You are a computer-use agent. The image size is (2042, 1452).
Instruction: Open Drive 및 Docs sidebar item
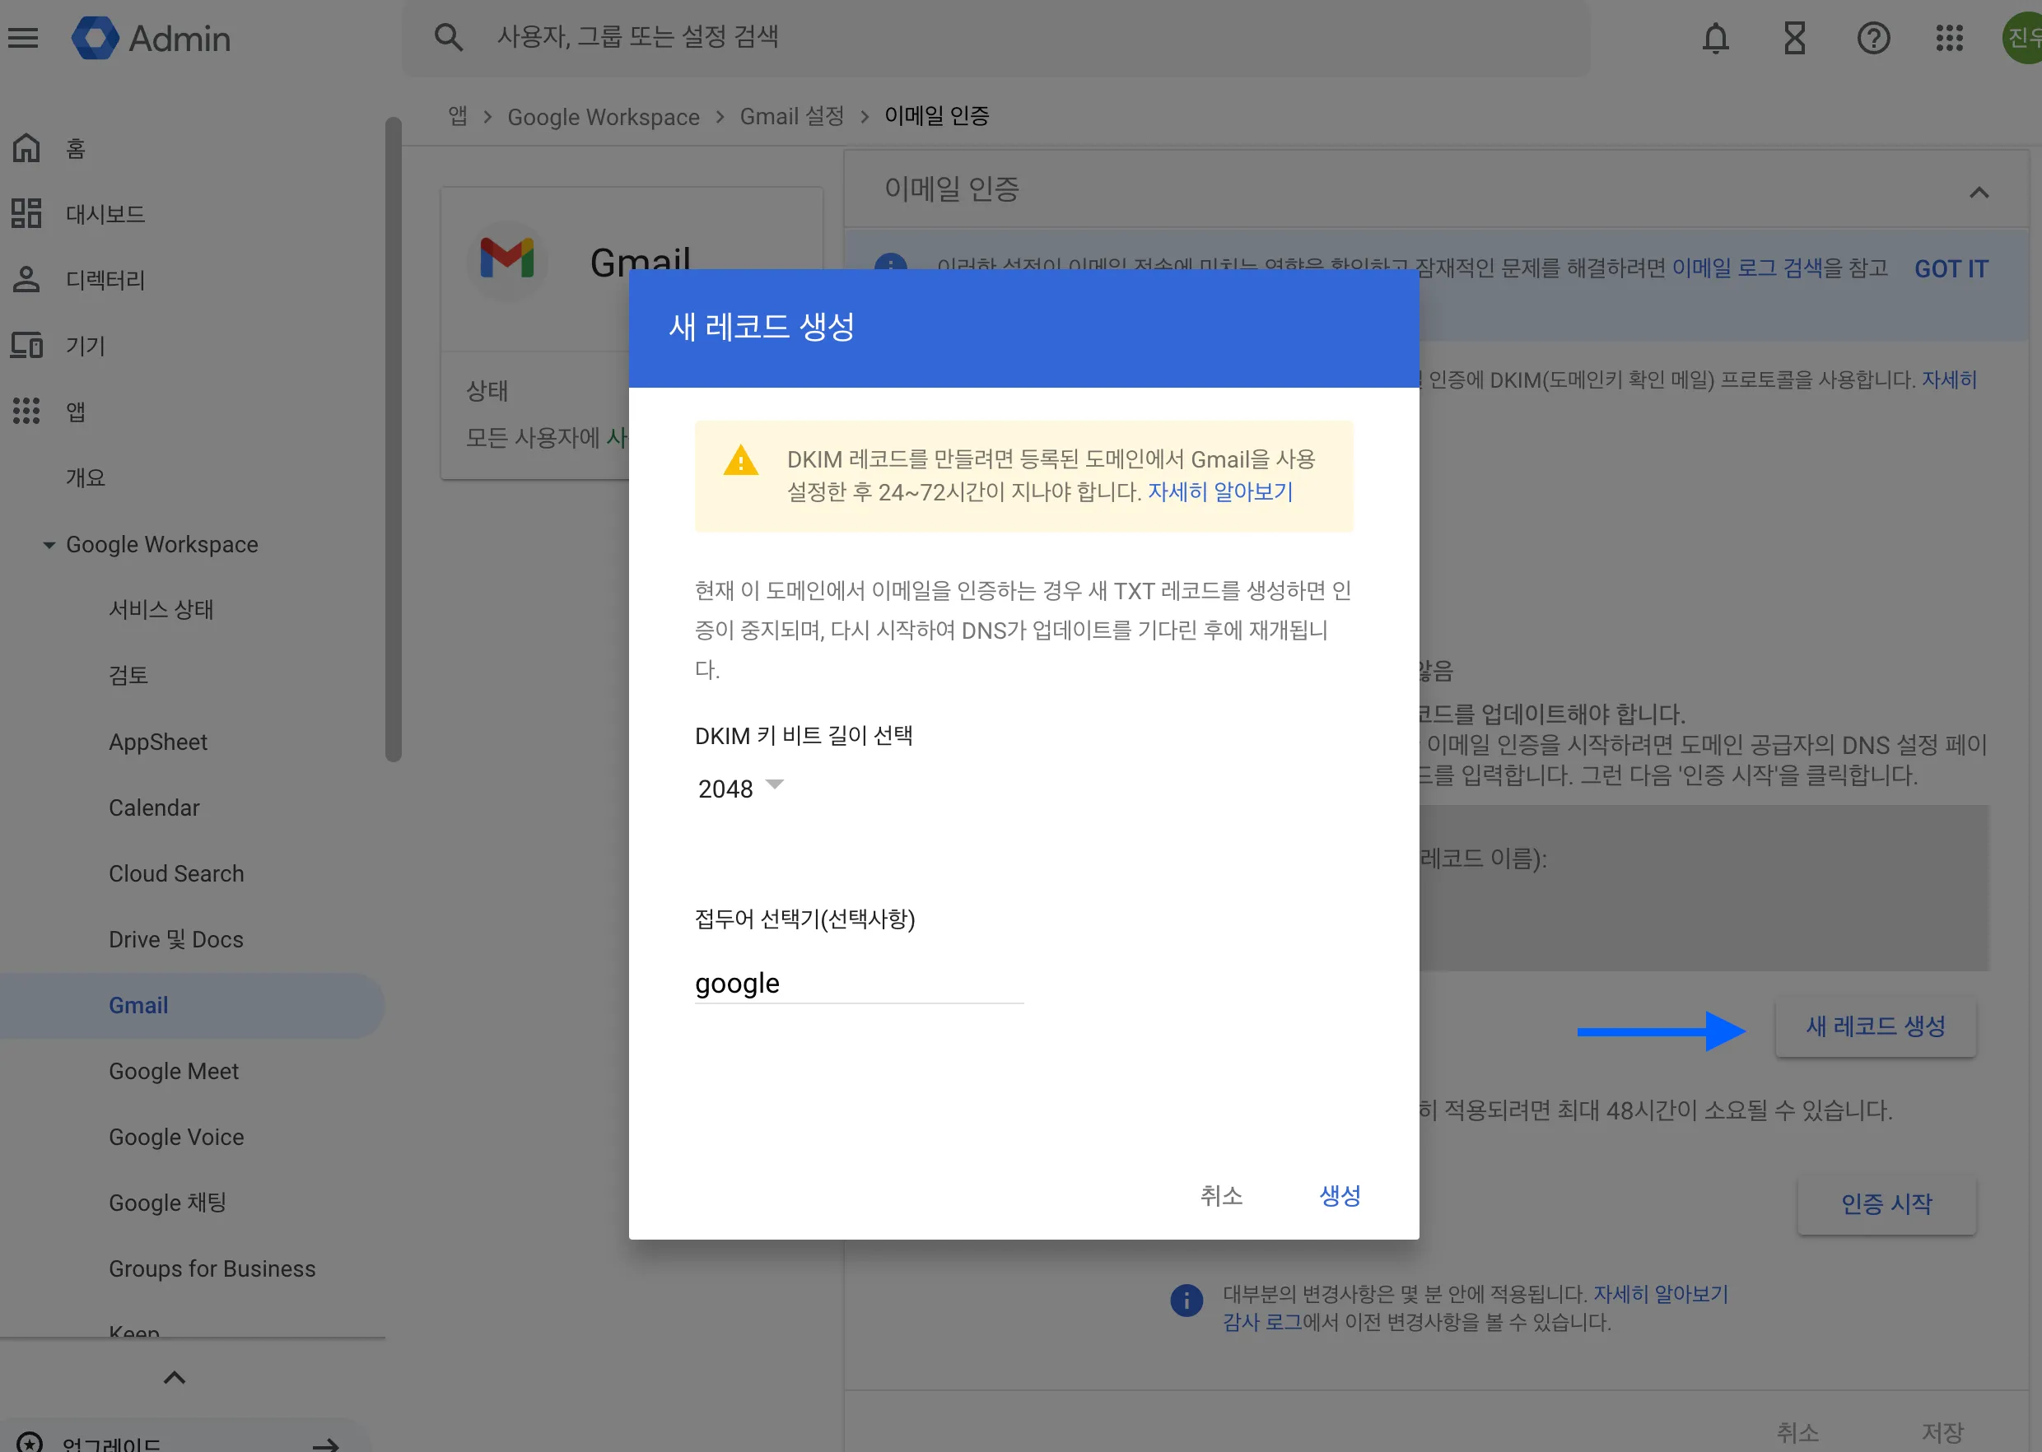(176, 939)
